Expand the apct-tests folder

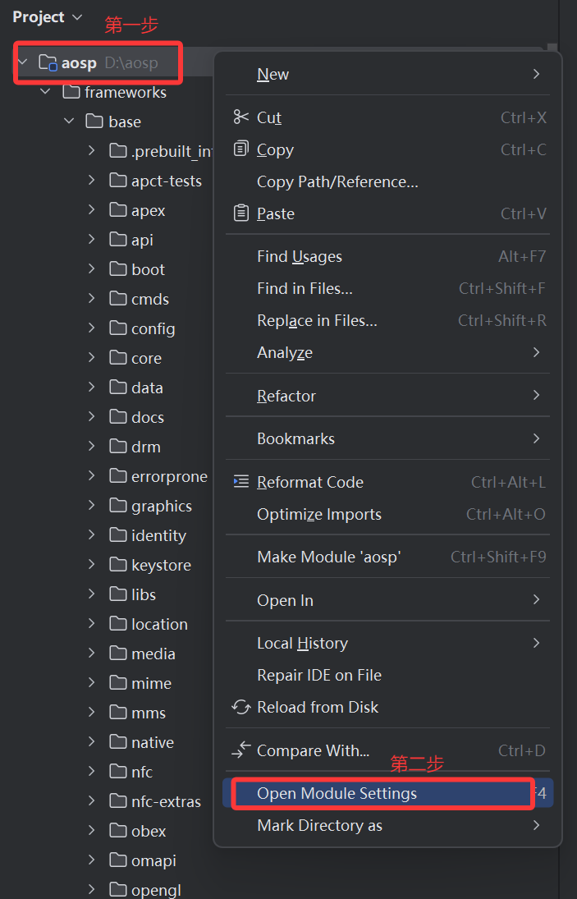coord(92,181)
